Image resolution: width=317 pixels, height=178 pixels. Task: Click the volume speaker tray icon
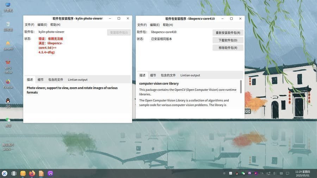[274, 173]
